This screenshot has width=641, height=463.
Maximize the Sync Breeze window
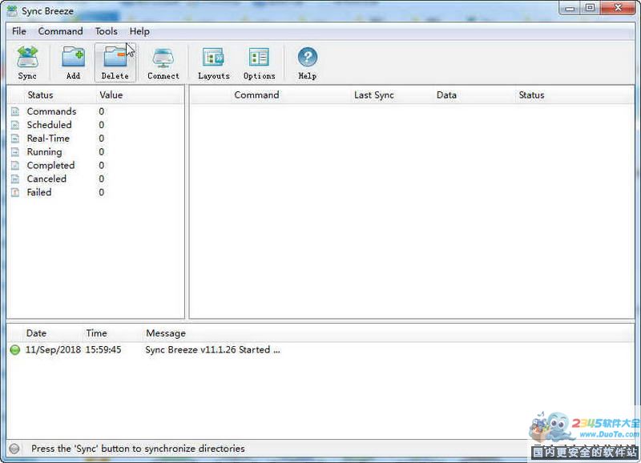coord(590,8)
